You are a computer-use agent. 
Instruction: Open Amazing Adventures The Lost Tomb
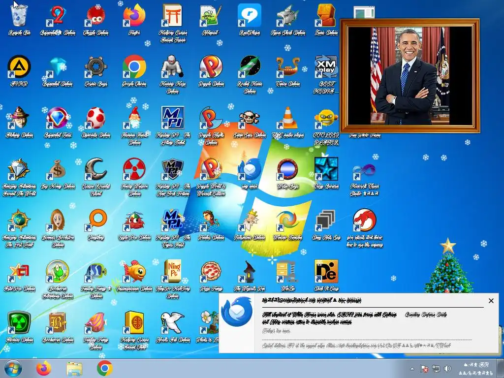pos(19,220)
